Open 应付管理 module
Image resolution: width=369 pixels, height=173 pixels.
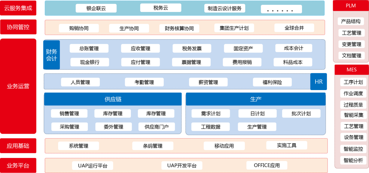coord(140,62)
